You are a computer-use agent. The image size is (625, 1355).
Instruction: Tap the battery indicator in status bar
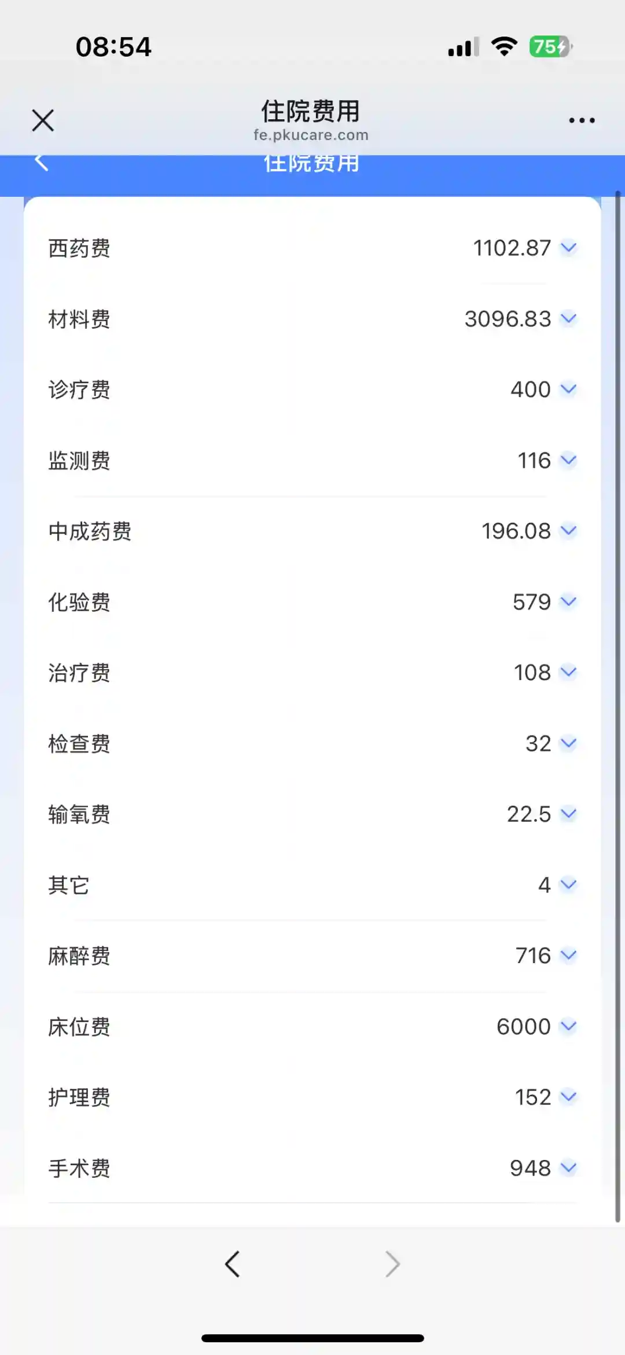click(550, 47)
